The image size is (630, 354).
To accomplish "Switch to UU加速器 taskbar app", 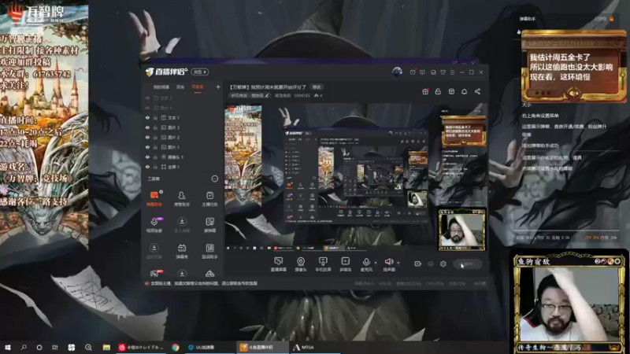I will [x=208, y=347].
